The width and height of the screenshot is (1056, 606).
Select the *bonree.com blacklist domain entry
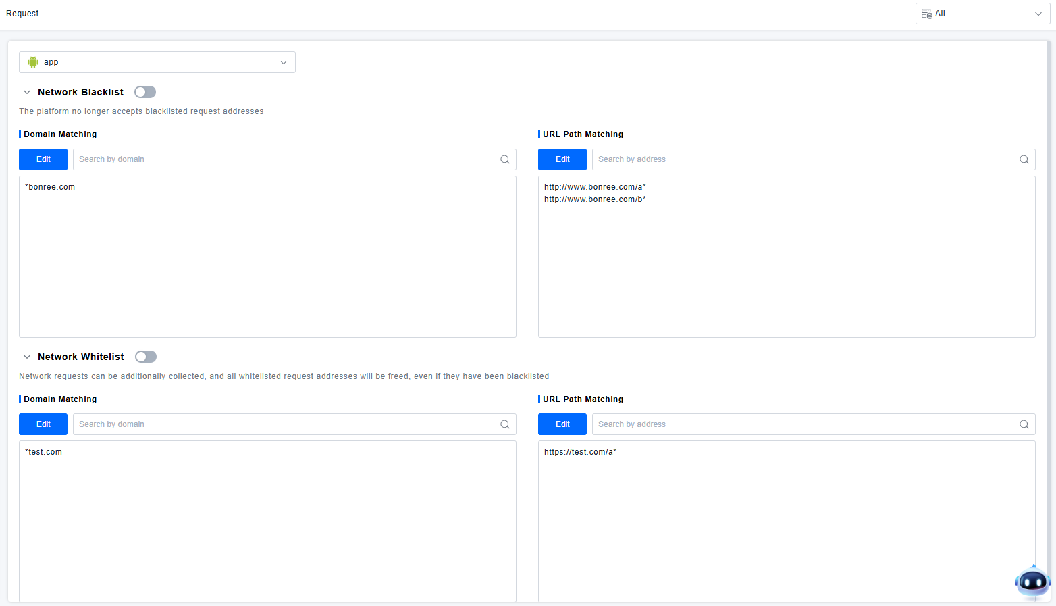click(x=50, y=187)
